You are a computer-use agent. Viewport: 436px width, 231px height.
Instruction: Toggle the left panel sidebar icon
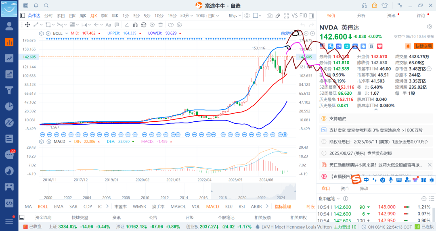click(x=23, y=16)
